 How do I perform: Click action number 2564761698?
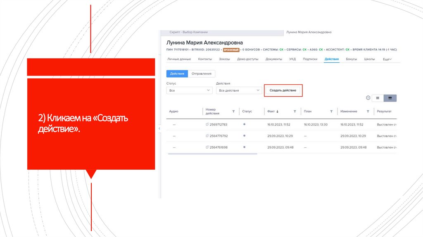(219, 147)
